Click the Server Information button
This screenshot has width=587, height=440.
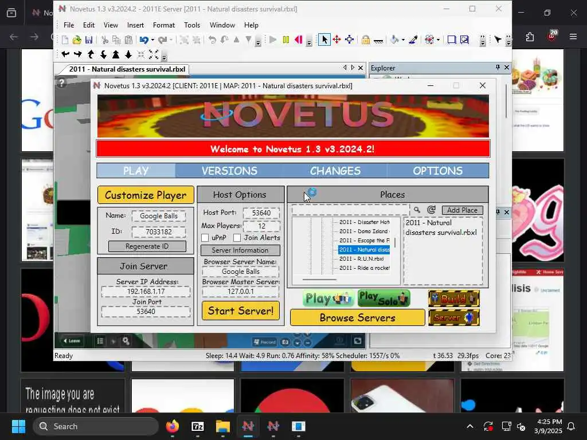click(x=240, y=250)
